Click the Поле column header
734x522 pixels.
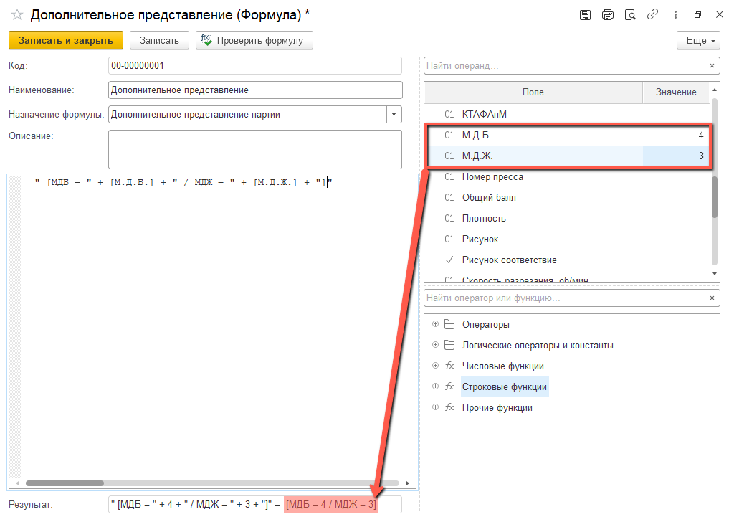coord(533,92)
